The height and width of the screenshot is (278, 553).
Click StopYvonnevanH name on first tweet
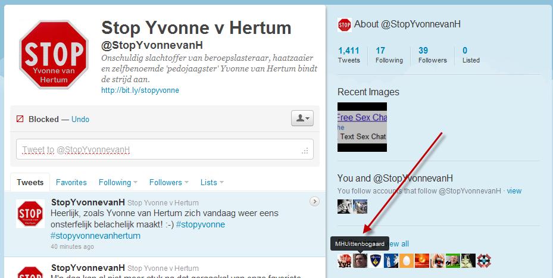(x=88, y=202)
